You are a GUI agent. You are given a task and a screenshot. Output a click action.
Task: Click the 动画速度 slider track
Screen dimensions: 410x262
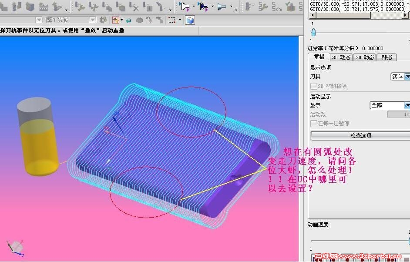[360, 241]
